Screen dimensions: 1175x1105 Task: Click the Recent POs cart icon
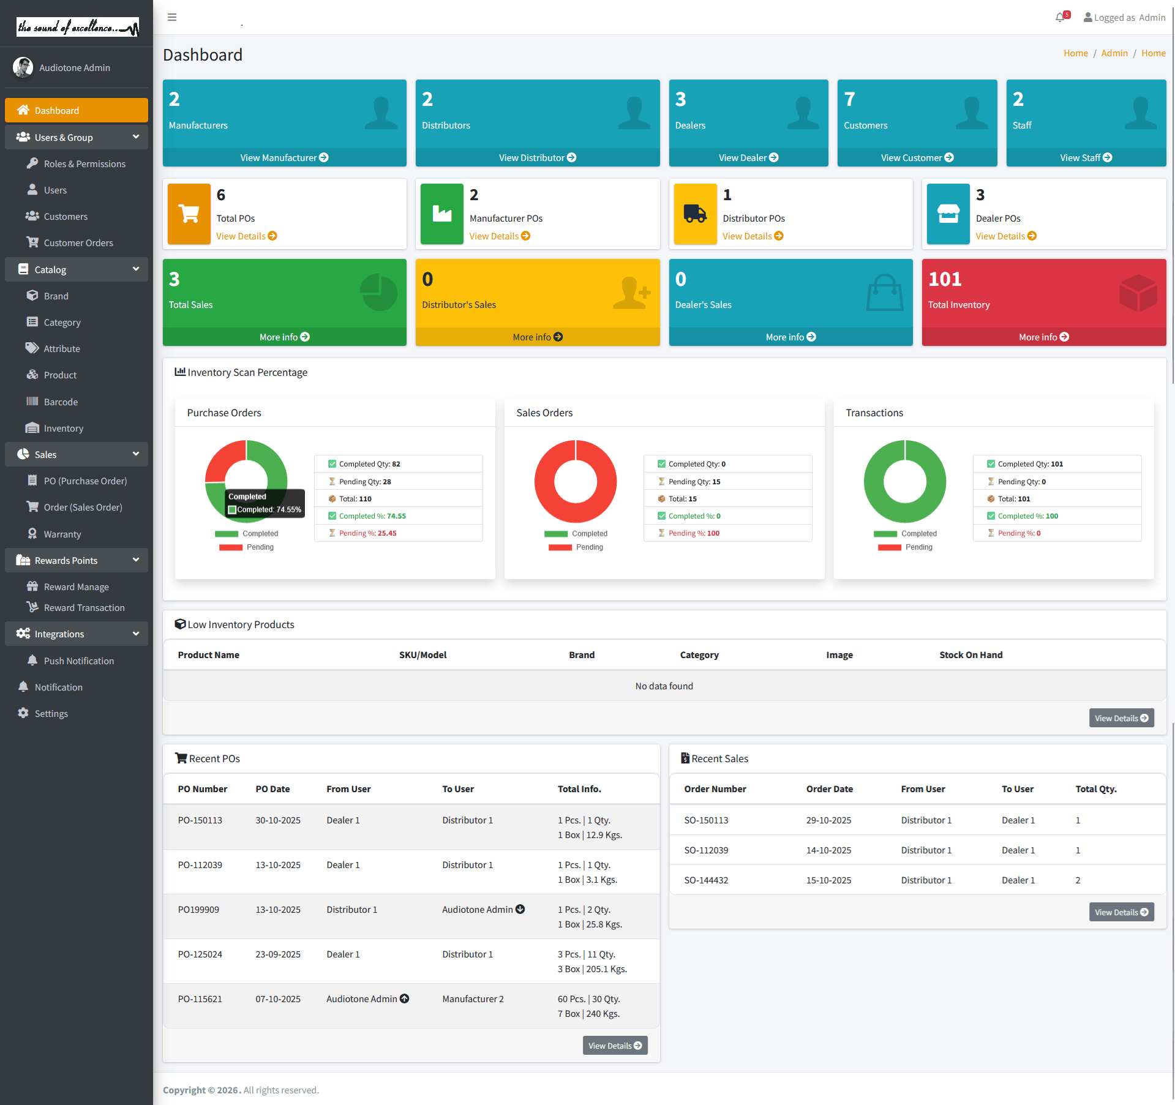pyautogui.click(x=181, y=758)
